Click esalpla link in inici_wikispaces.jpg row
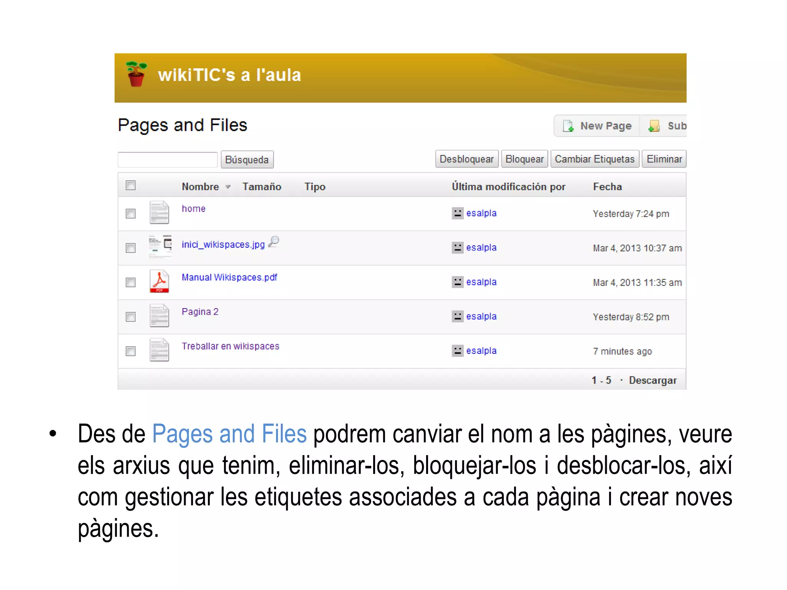 click(481, 248)
